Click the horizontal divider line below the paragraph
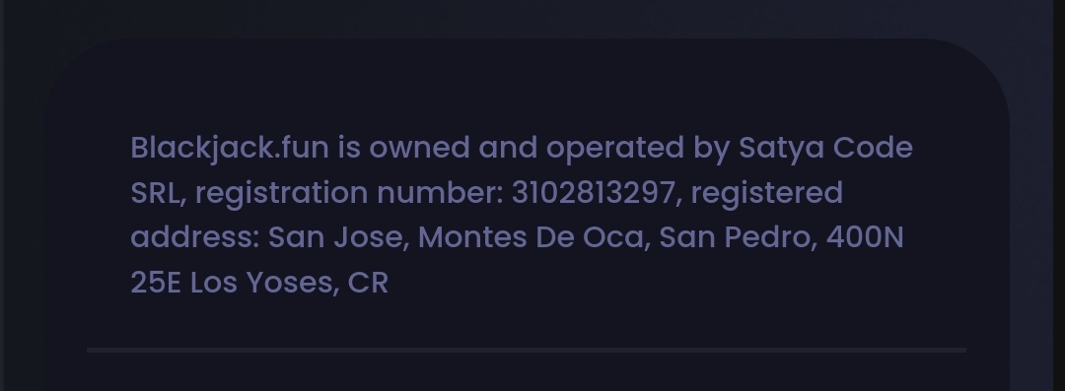 pos(527,351)
